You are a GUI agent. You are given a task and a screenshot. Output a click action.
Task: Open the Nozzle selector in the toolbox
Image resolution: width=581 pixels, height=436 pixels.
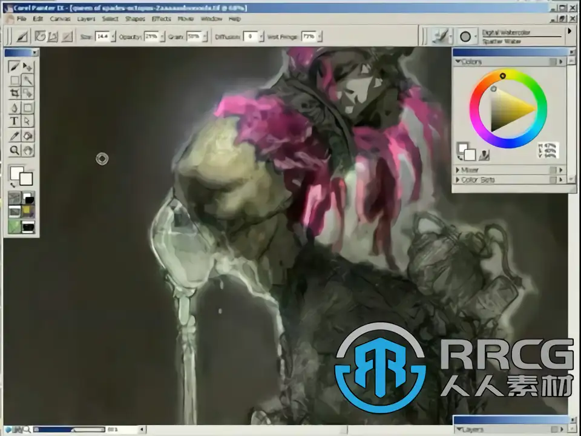point(28,226)
